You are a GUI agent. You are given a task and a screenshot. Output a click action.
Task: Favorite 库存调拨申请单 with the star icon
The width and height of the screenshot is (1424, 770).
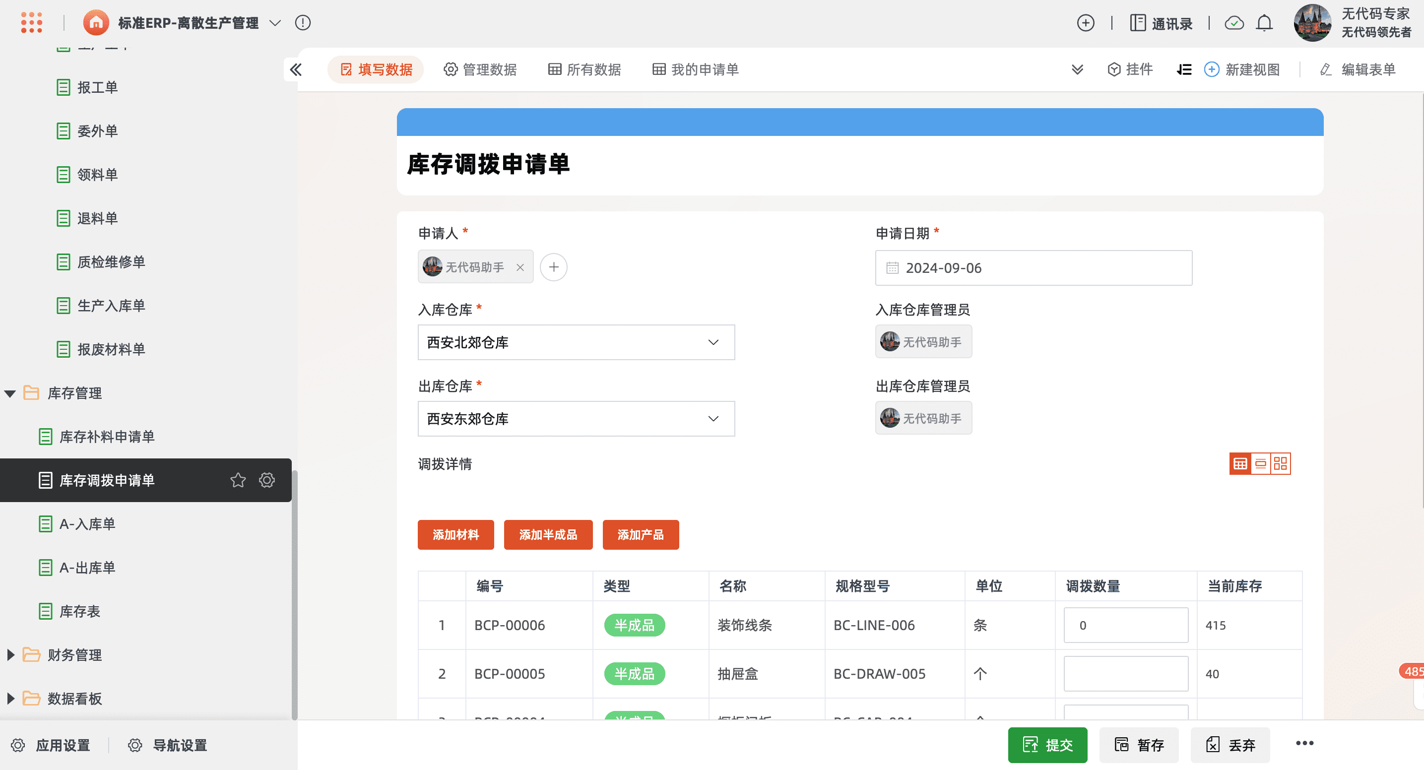tap(238, 480)
